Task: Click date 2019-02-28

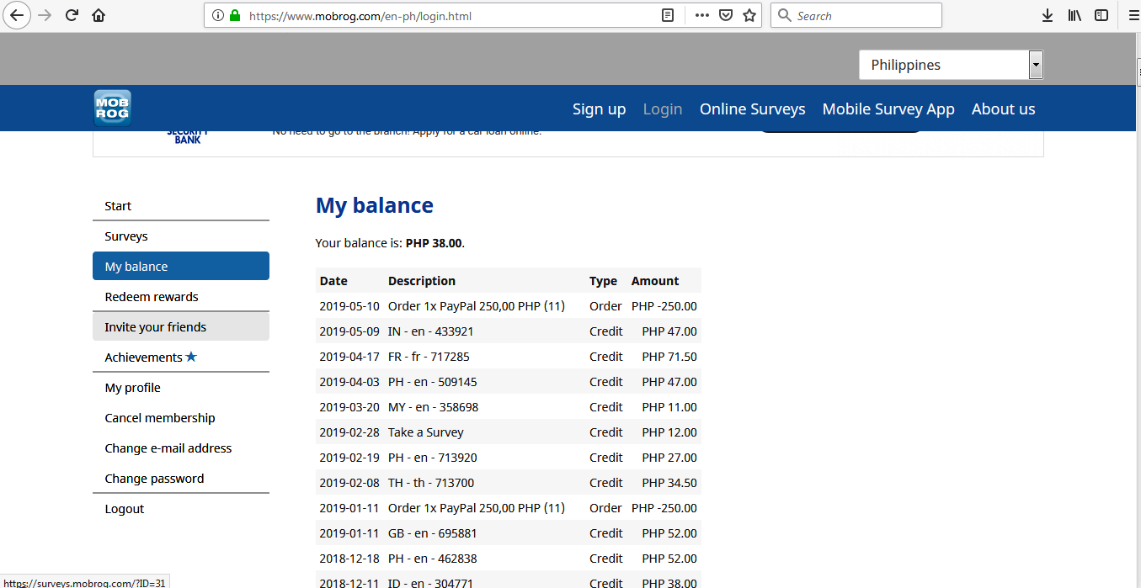Action: pyautogui.click(x=349, y=432)
